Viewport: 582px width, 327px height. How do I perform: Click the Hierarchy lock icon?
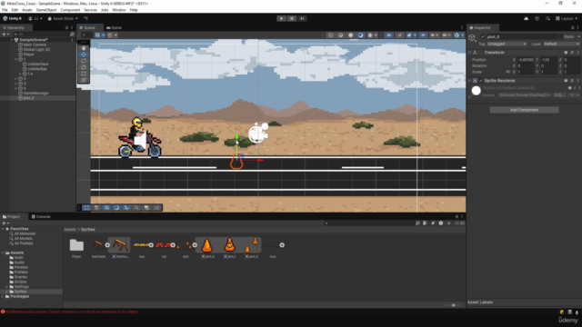tap(66, 28)
